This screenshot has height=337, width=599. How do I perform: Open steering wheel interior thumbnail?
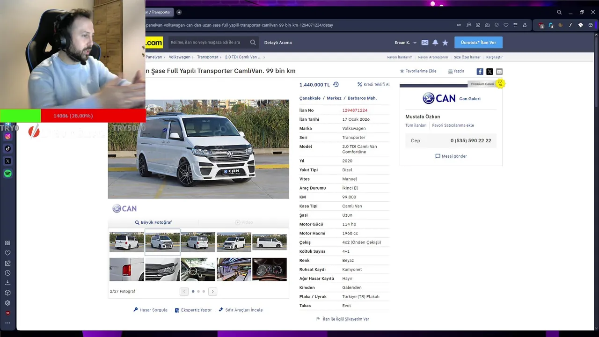click(198, 269)
